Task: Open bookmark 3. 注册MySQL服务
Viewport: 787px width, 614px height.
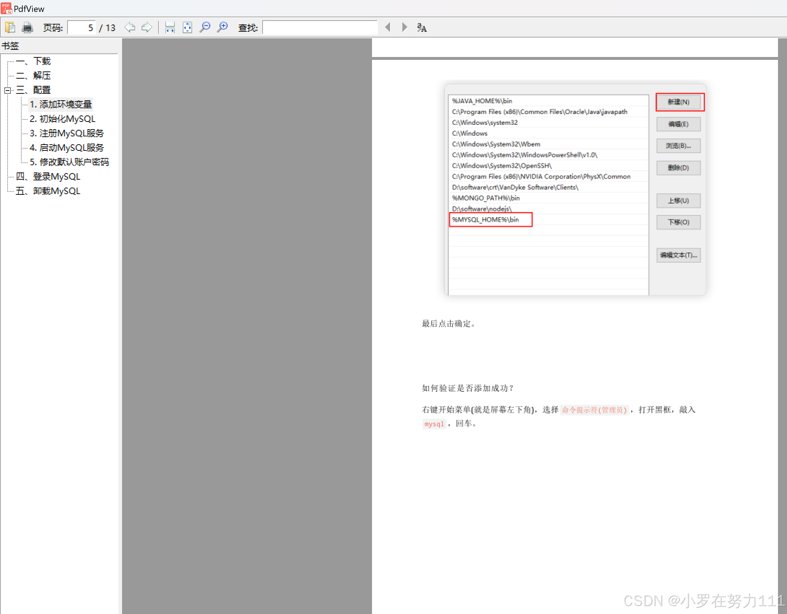Action: (x=67, y=133)
